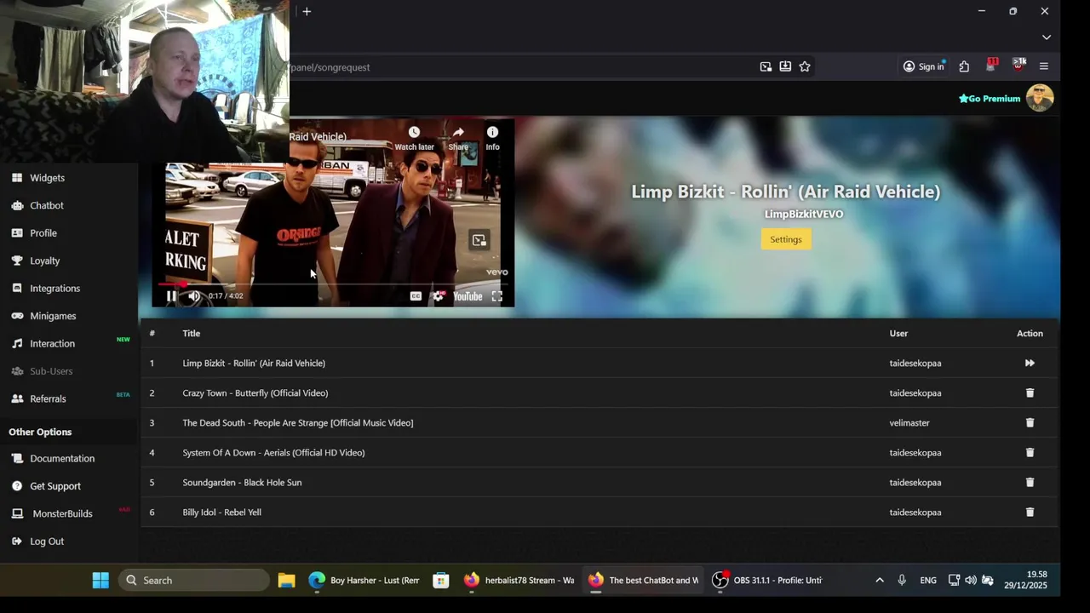Open the Windows Start menu
Viewport: 1090px width, 613px height.
click(x=100, y=580)
